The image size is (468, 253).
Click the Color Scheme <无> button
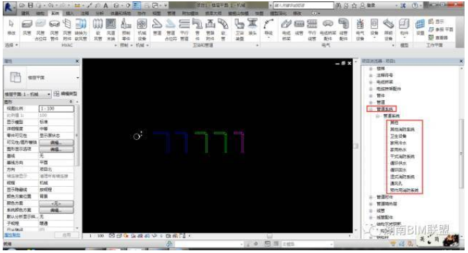pyautogui.click(x=56, y=203)
